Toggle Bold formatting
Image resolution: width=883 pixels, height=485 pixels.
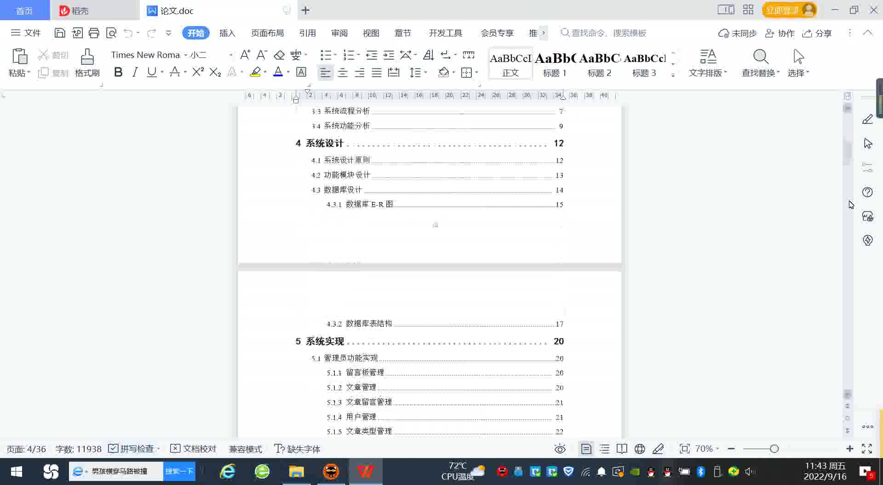pyautogui.click(x=118, y=72)
